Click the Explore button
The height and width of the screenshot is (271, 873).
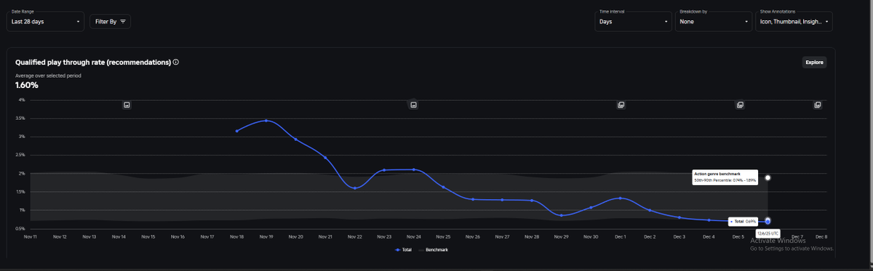point(814,62)
